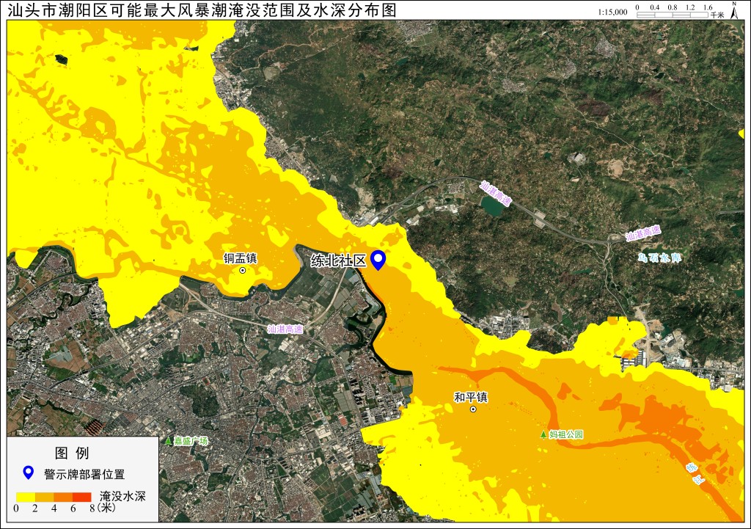This screenshot has width=751, height=529.
Task: Click the blue warning-sign pin beside 练北社区
Action: [x=378, y=260]
